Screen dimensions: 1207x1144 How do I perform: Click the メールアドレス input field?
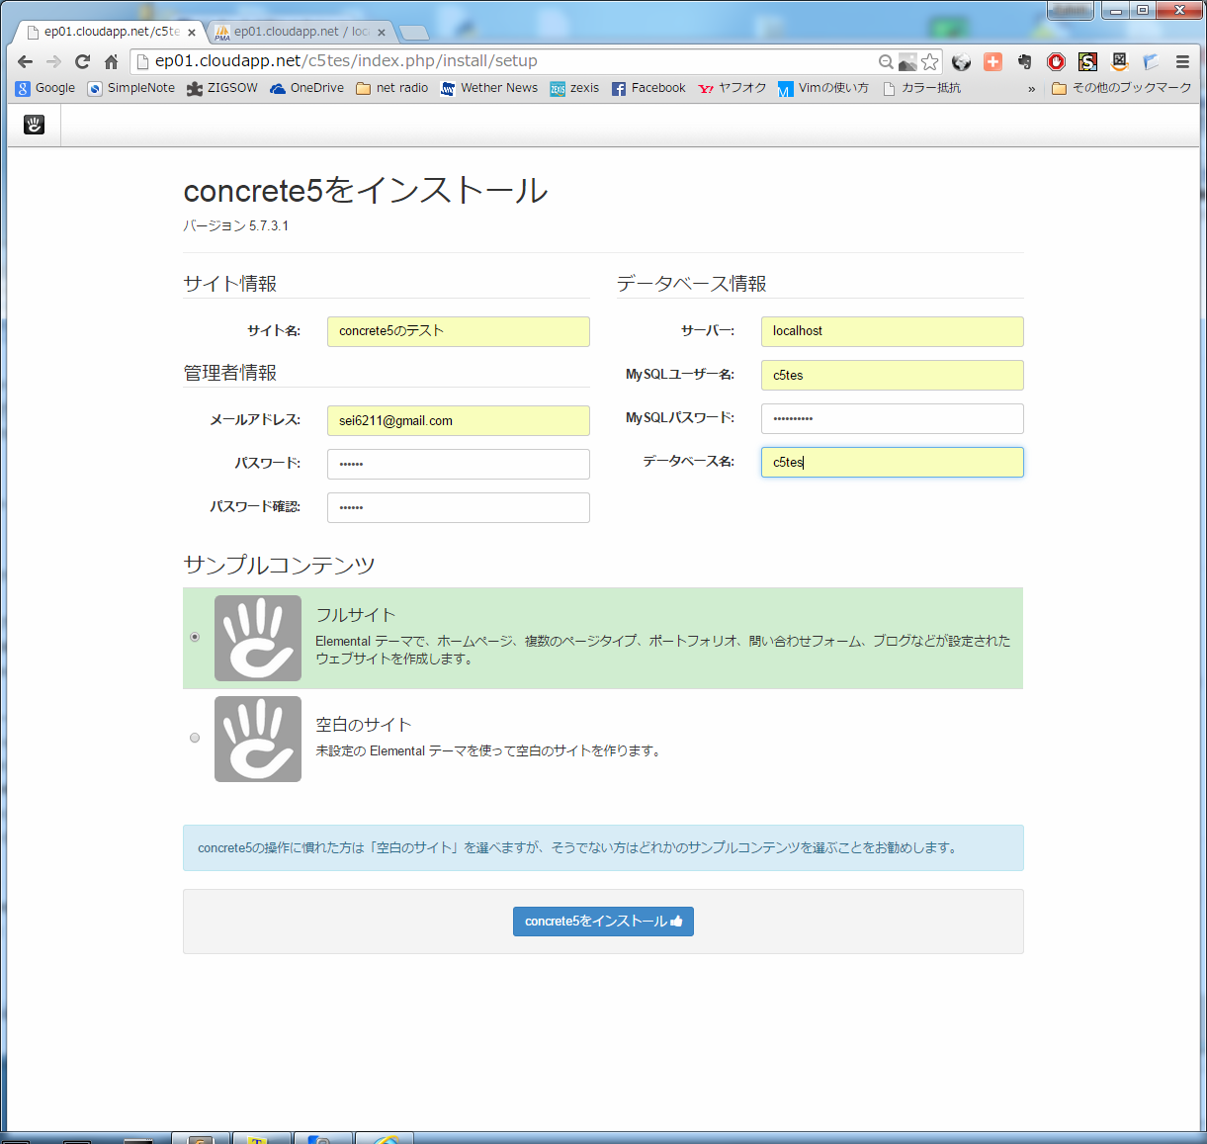pyautogui.click(x=459, y=420)
